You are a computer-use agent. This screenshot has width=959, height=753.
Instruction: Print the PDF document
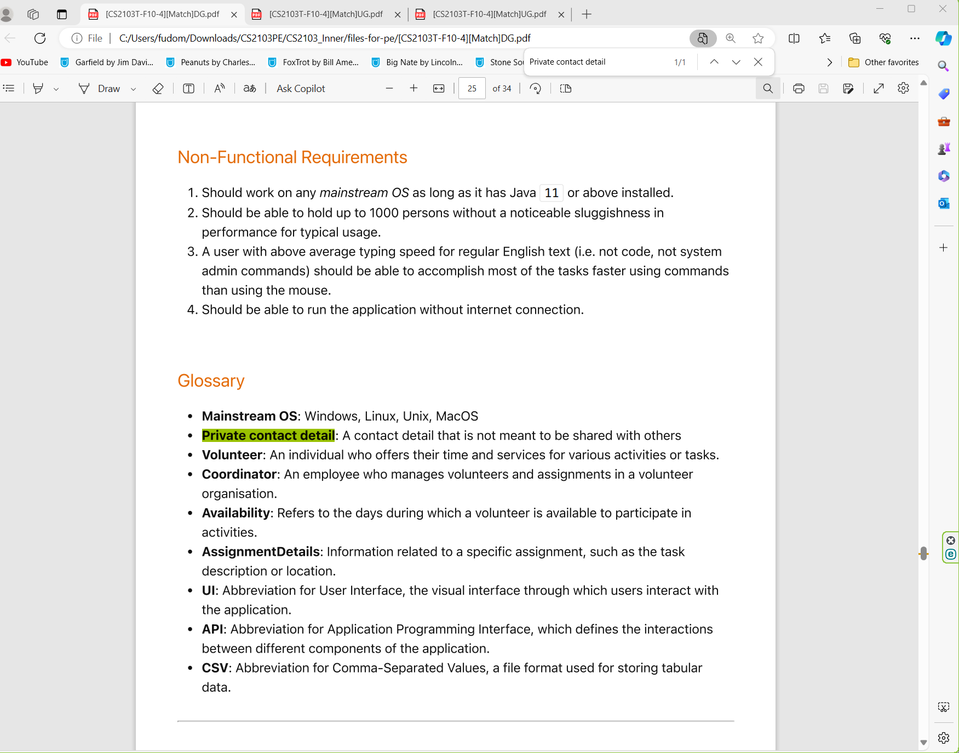(799, 88)
